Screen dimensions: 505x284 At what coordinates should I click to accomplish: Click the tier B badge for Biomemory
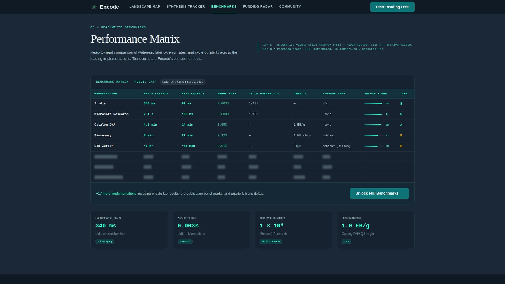pos(401,135)
